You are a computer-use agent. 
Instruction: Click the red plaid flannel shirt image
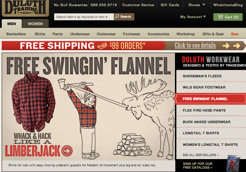(x=33, y=102)
